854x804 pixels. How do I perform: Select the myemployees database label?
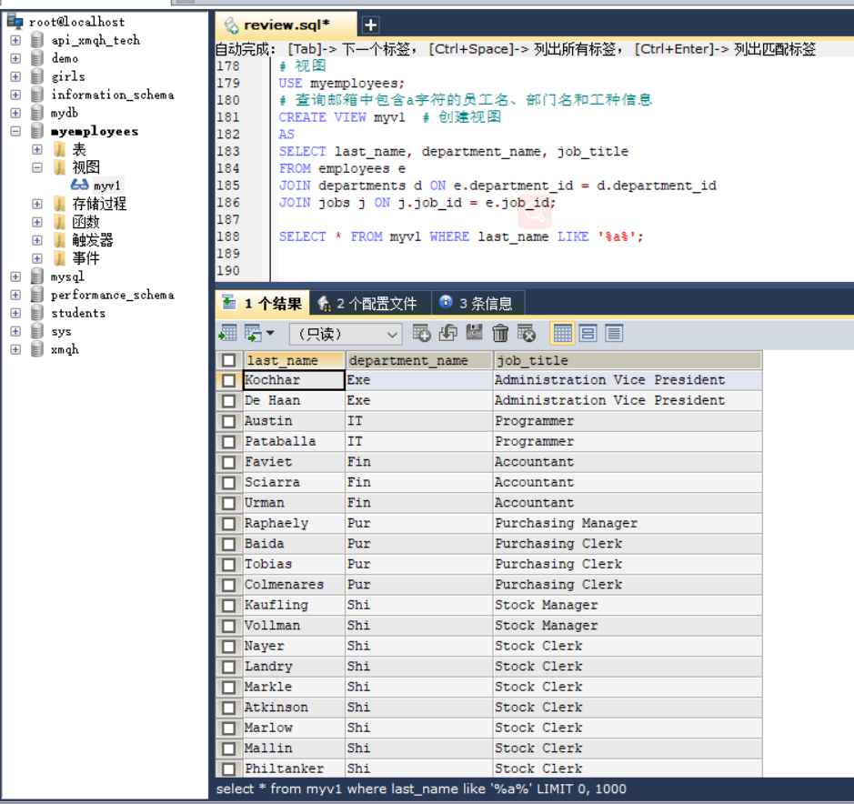coord(95,131)
